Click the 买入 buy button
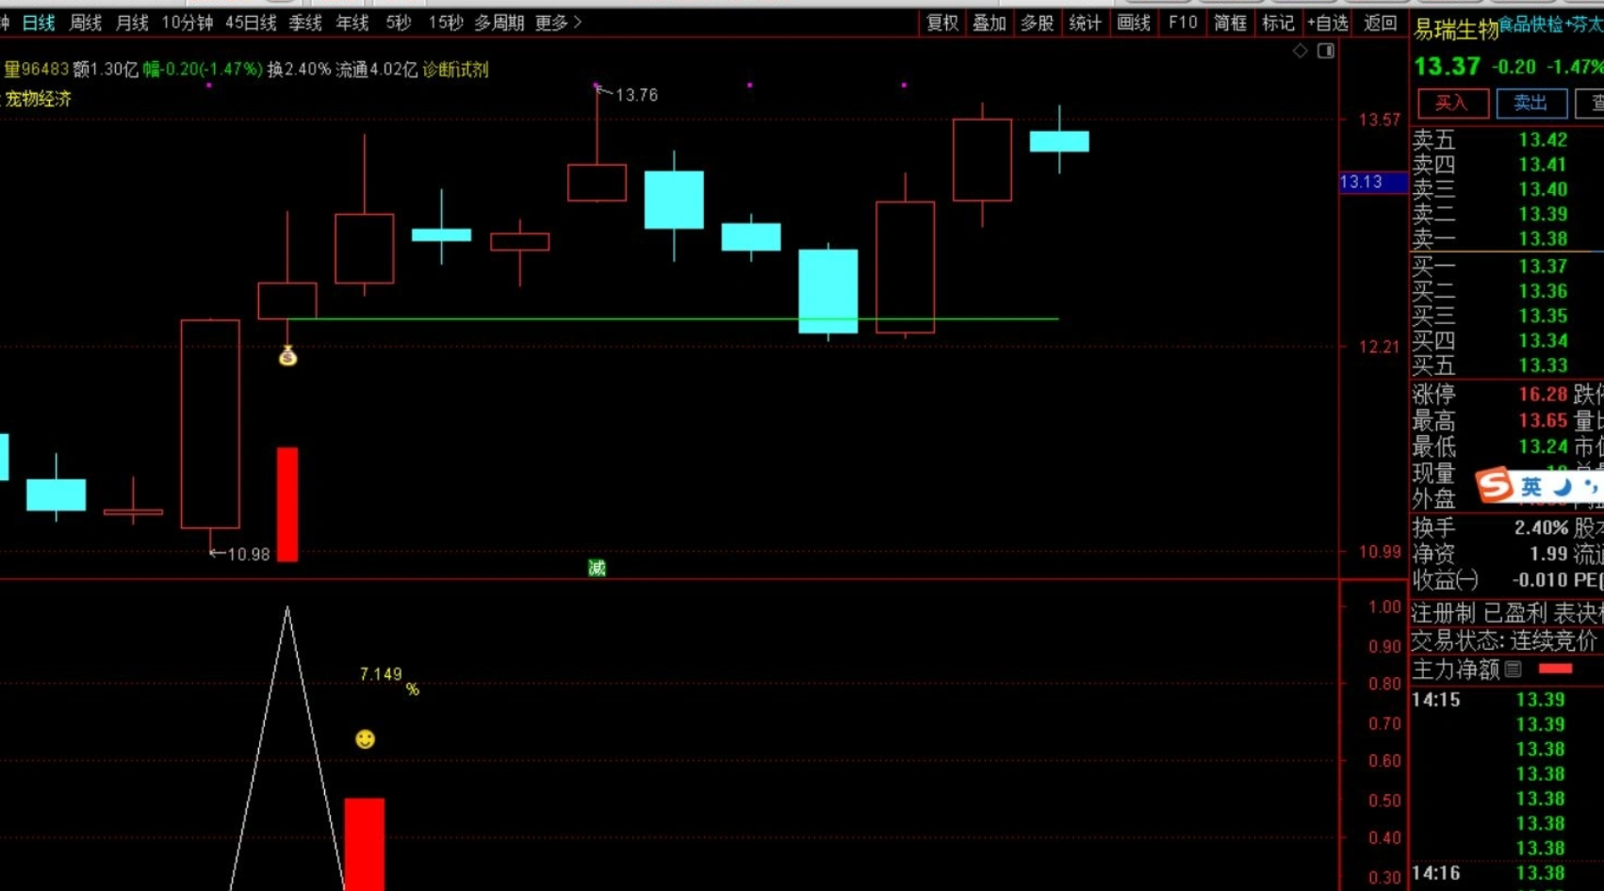1604x891 pixels. (1452, 104)
